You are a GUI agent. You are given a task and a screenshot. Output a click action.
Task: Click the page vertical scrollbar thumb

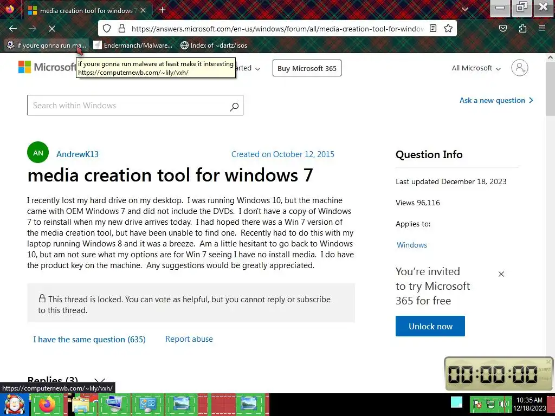click(x=550, y=88)
